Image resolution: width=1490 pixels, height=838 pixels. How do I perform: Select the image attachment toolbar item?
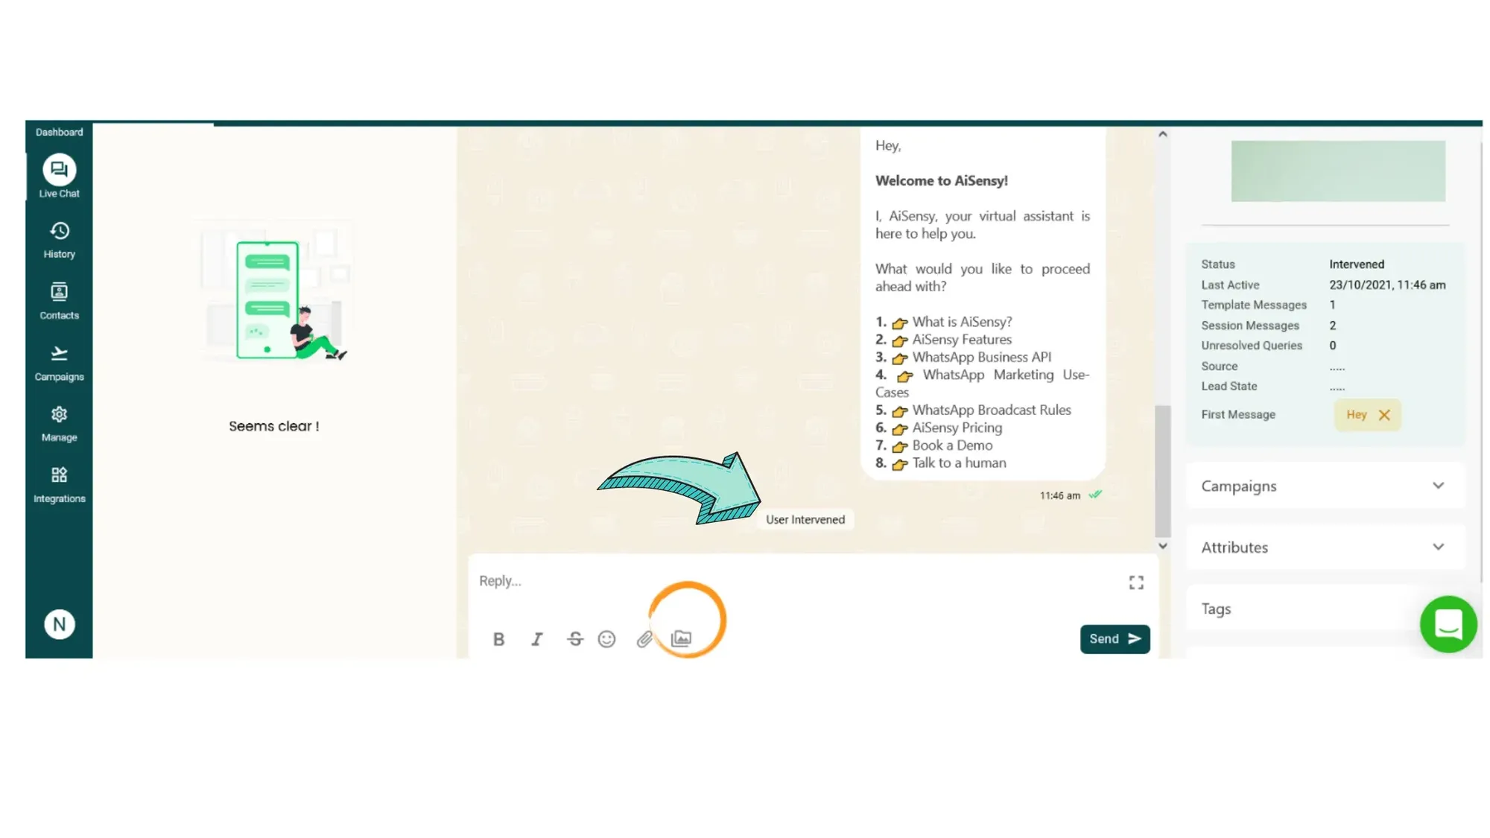[x=680, y=638]
